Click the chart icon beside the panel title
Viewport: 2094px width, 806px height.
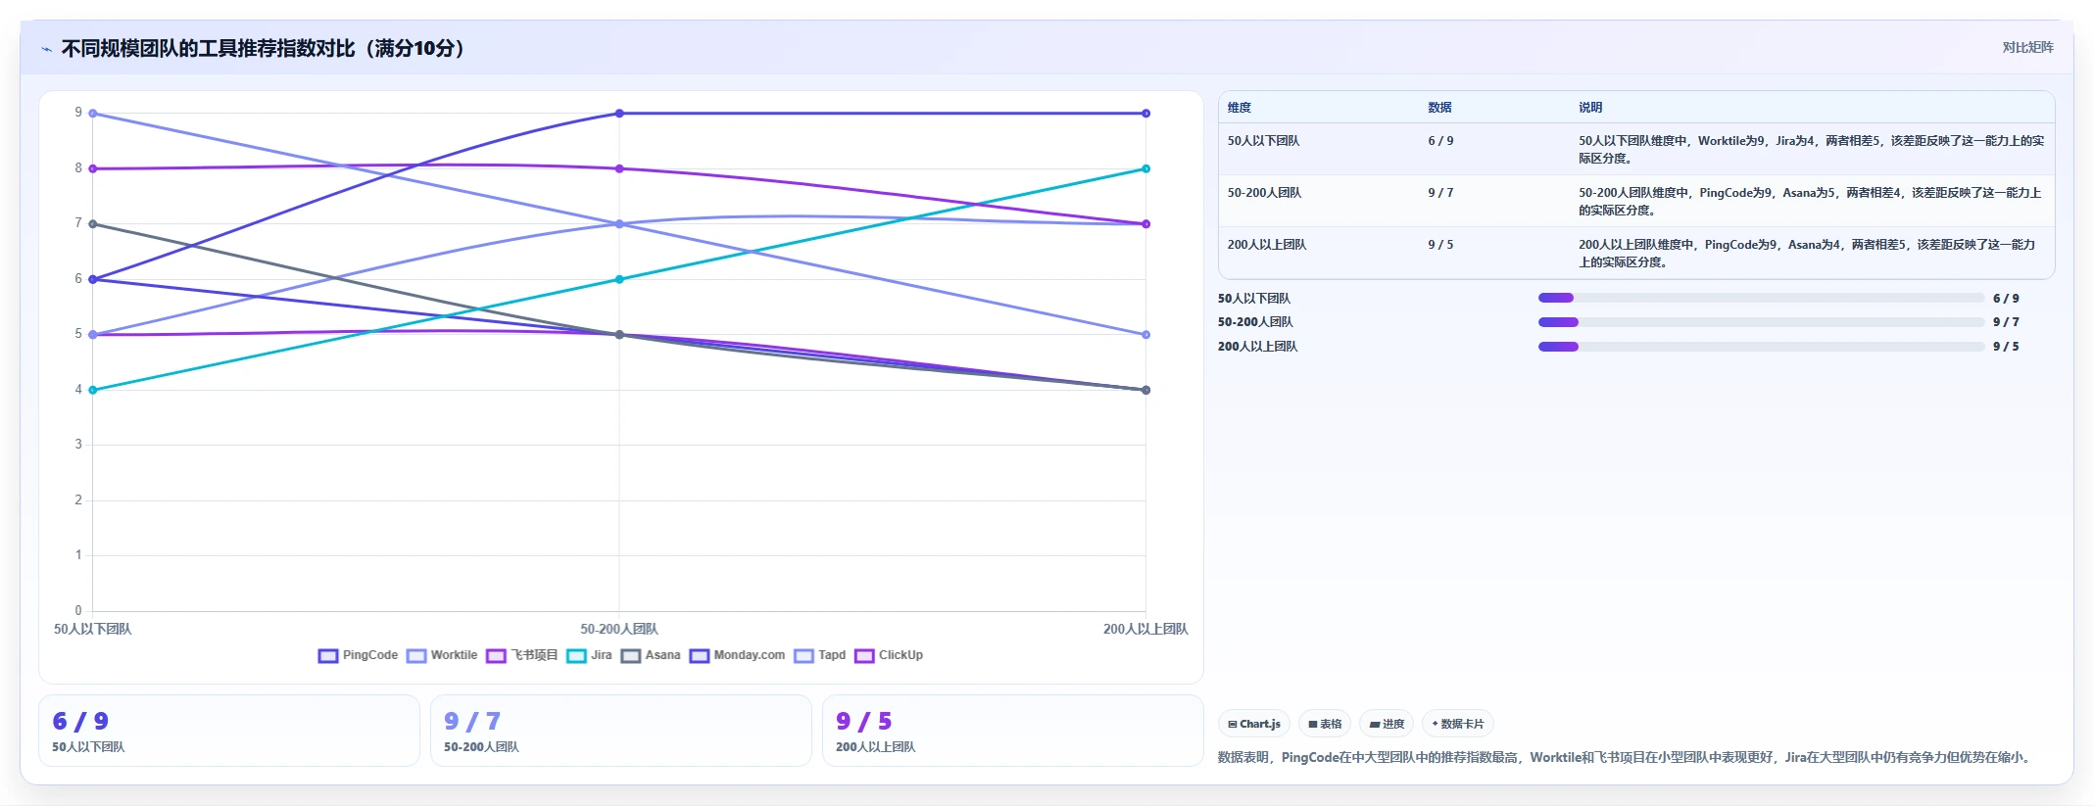pos(46,49)
